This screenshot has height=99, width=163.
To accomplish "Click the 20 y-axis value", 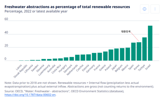I will click(6, 45).
